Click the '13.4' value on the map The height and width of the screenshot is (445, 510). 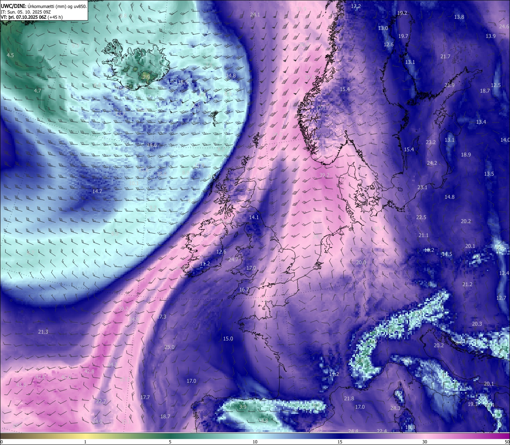point(481,122)
